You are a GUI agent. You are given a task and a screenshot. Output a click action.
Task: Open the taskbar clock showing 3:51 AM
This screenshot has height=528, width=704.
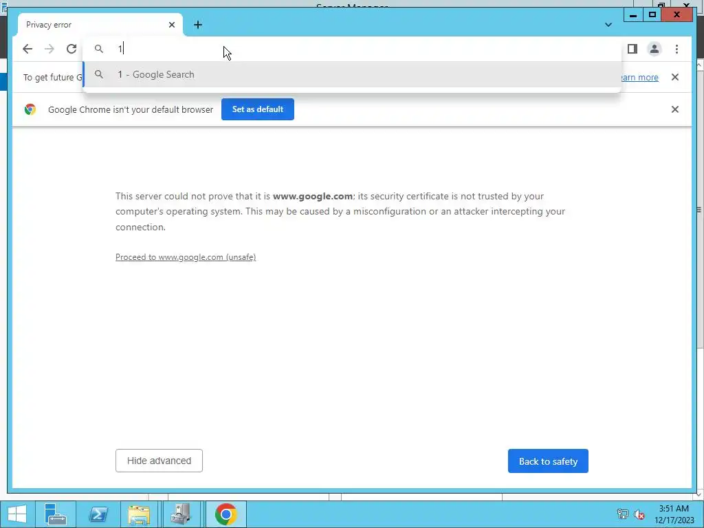(x=674, y=514)
